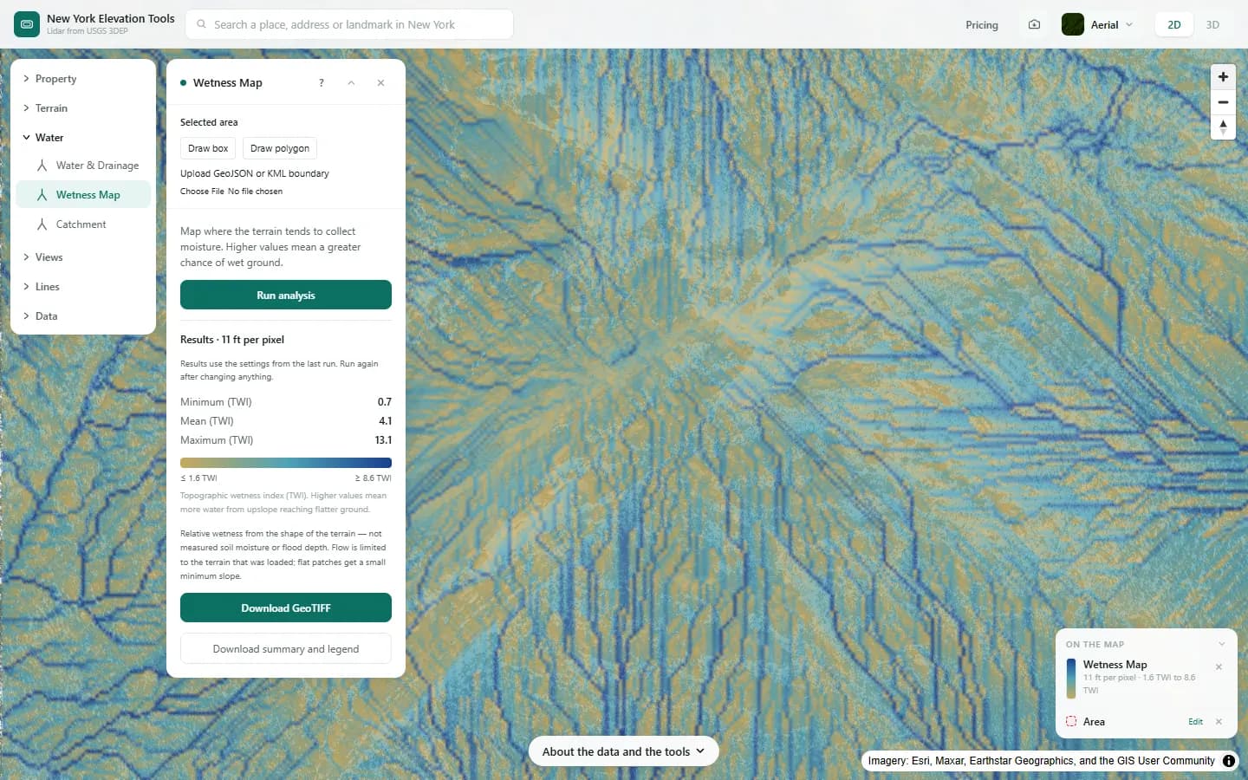
Task: Click the Catchment sidebar icon
Action: (42, 224)
